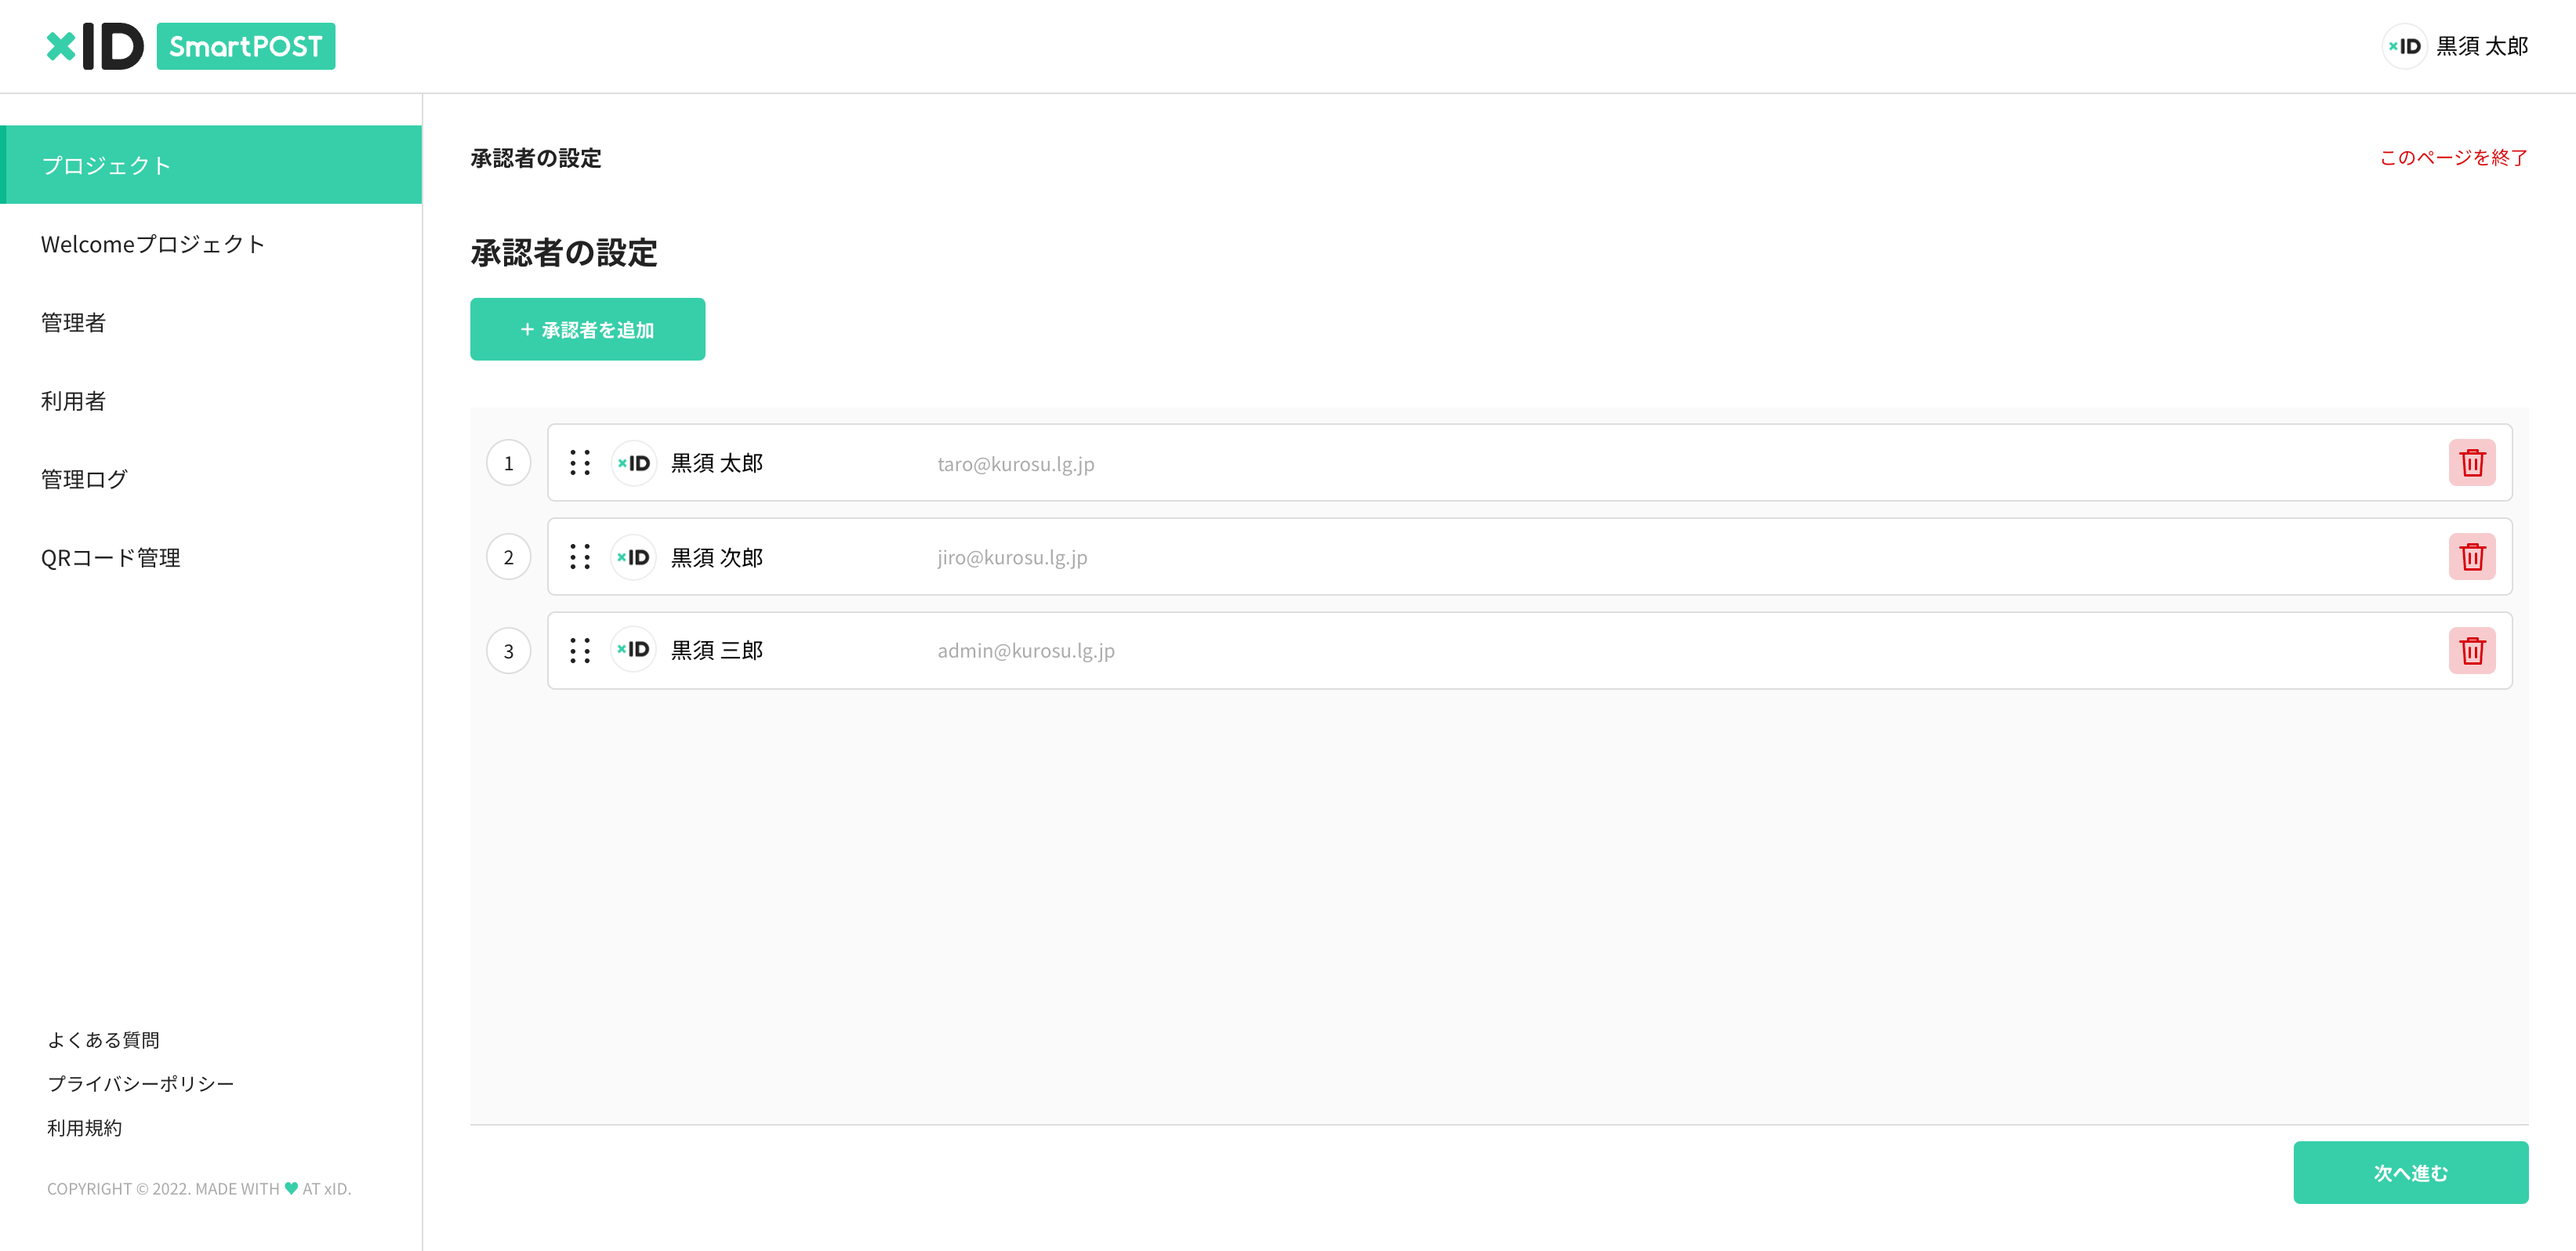Delete approver 黒須 三郎 with trash icon
The height and width of the screenshot is (1251, 2576).
pos(2471,651)
